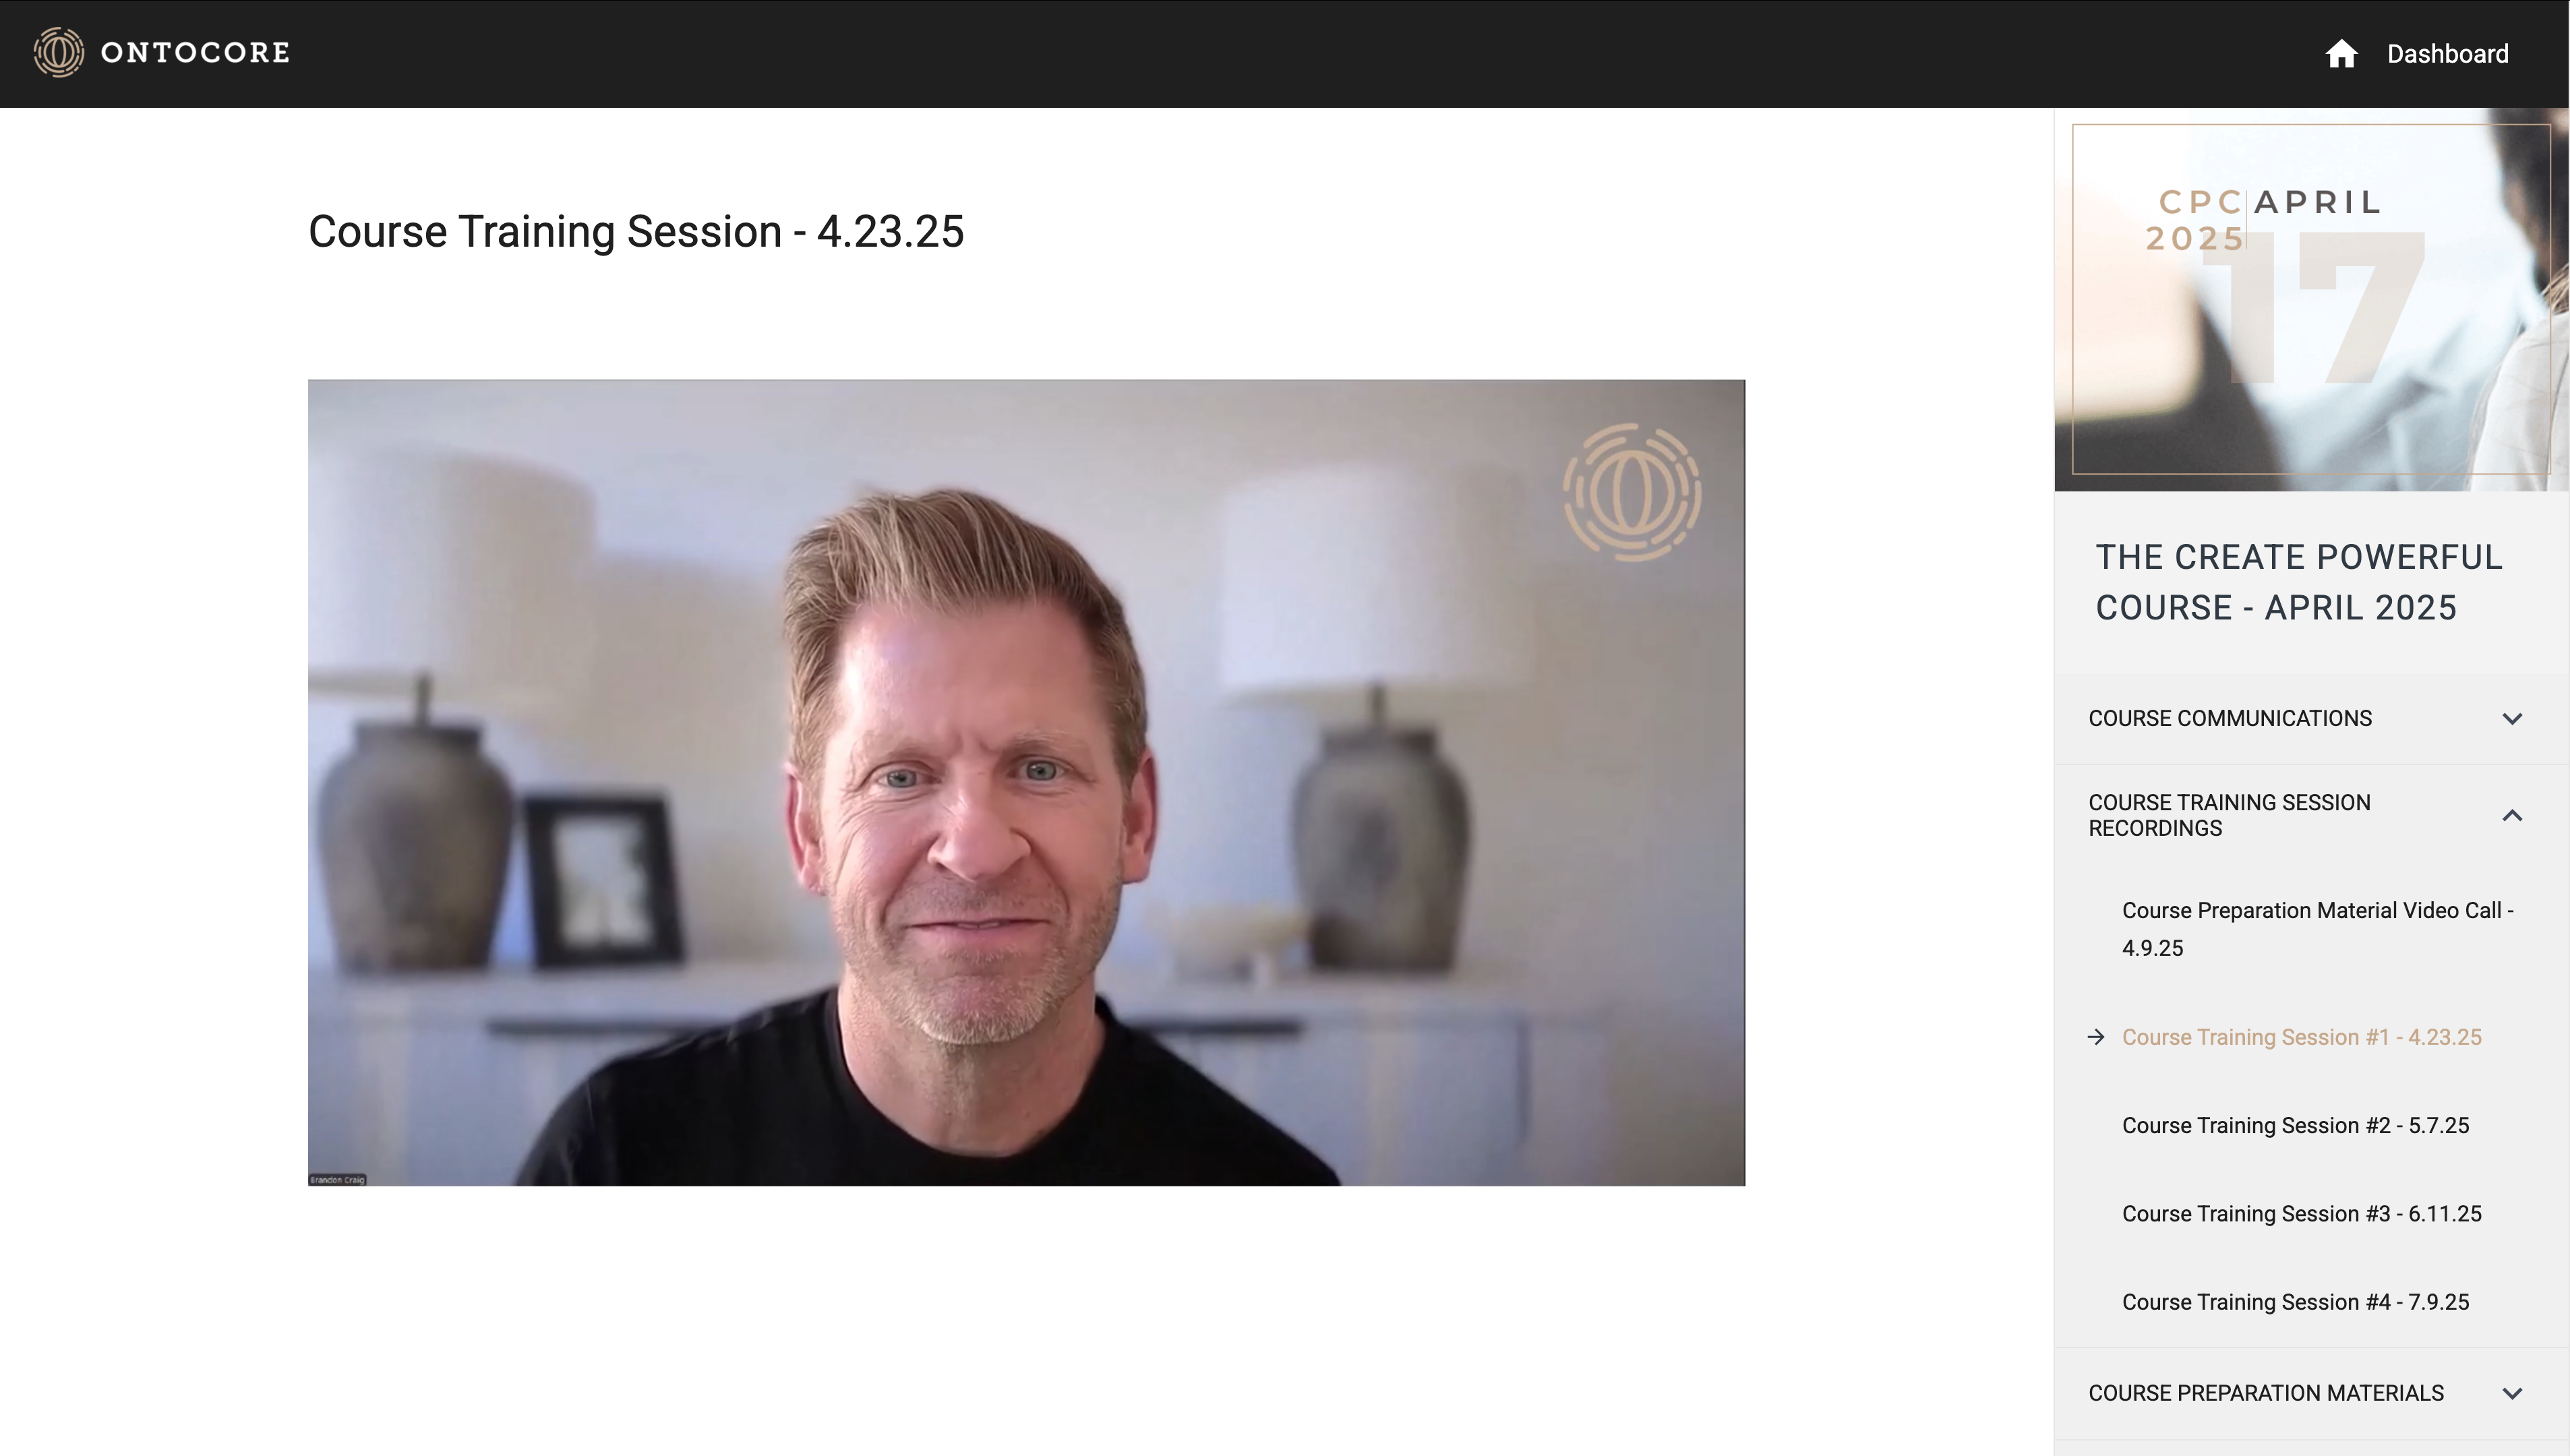Click the Dashboard home icon
Image resolution: width=2570 pixels, height=1456 pixels.
tap(2341, 53)
